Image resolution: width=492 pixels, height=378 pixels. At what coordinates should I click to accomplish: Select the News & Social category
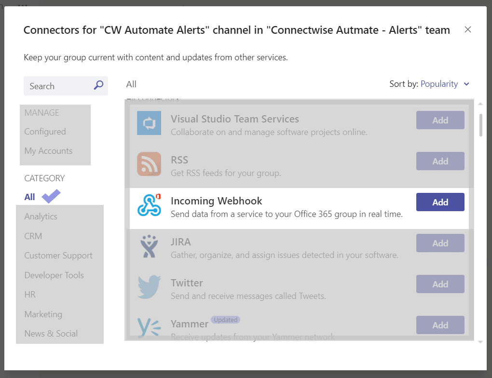tap(51, 334)
